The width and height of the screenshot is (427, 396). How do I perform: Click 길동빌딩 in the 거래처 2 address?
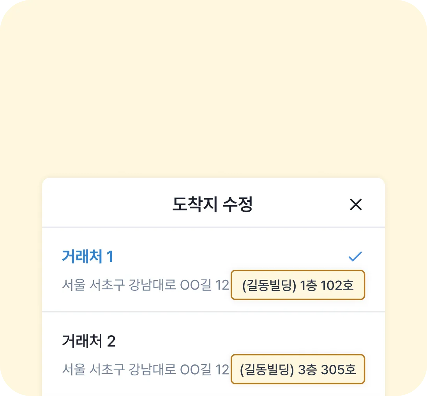tap(267, 369)
